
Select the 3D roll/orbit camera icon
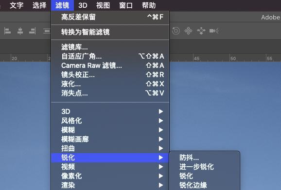point(176,31)
